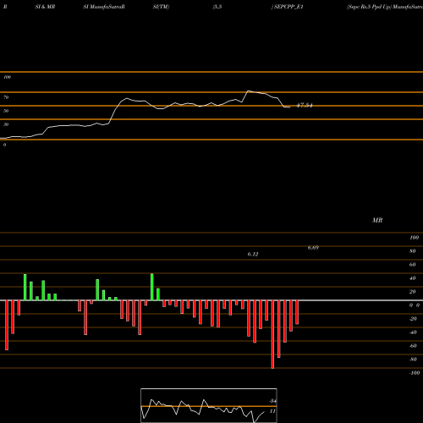Click the 'SI(TM)' header text

click(162, 7)
